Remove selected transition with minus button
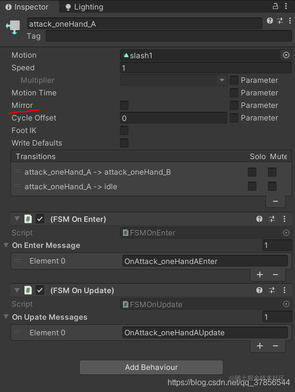Image resolution: width=295 pixels, height=392 pixels. pyautogui.click(x=275, y=201)
